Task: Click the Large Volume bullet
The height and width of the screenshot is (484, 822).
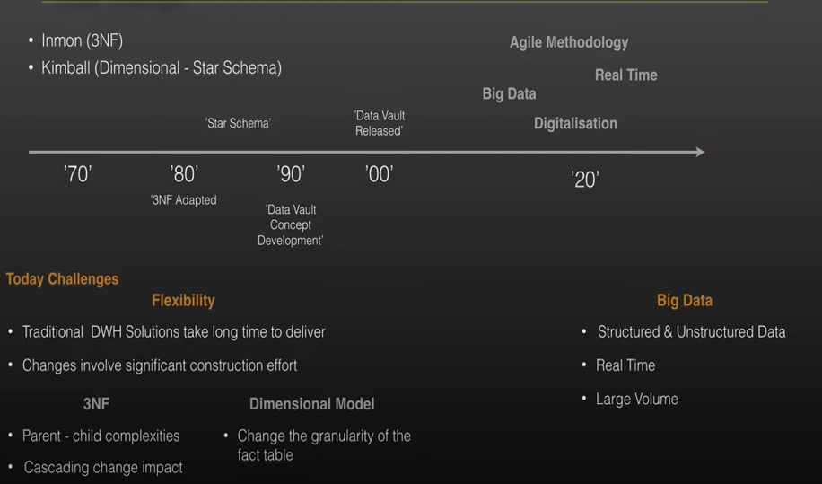Action: 630,399
